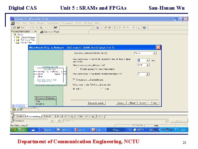The width and height of the screenshot is (198, 149).
Task: Click the Print icon in the toolbar
Action: [28, 28]
